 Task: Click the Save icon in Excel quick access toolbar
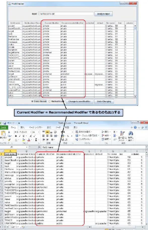(x=5, y=123)
